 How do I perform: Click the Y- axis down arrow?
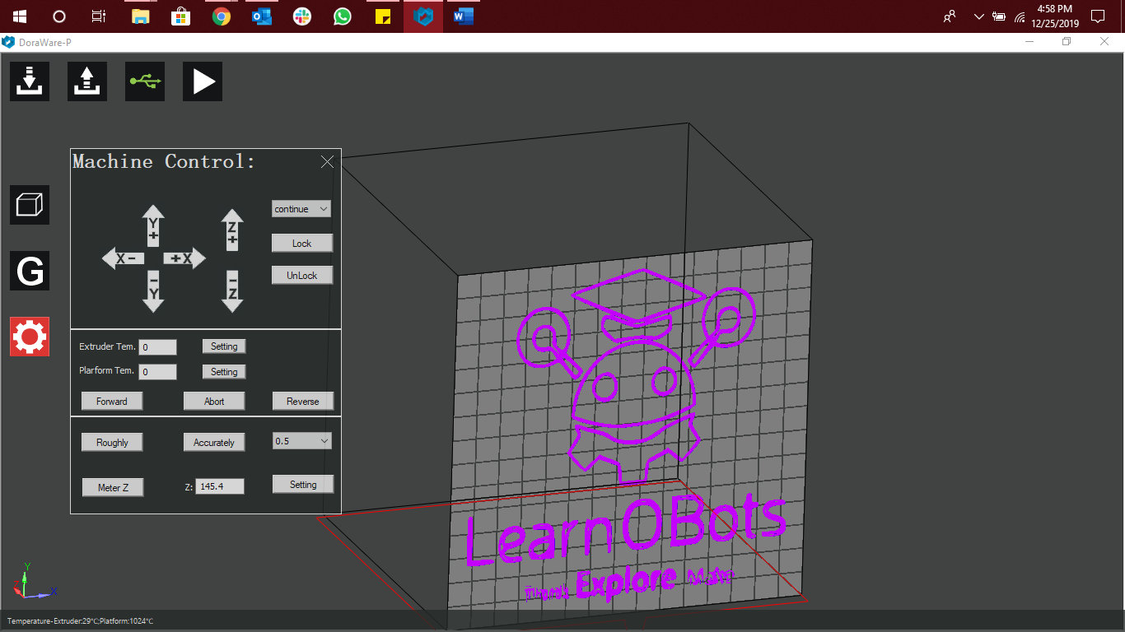tap(153, 291)
